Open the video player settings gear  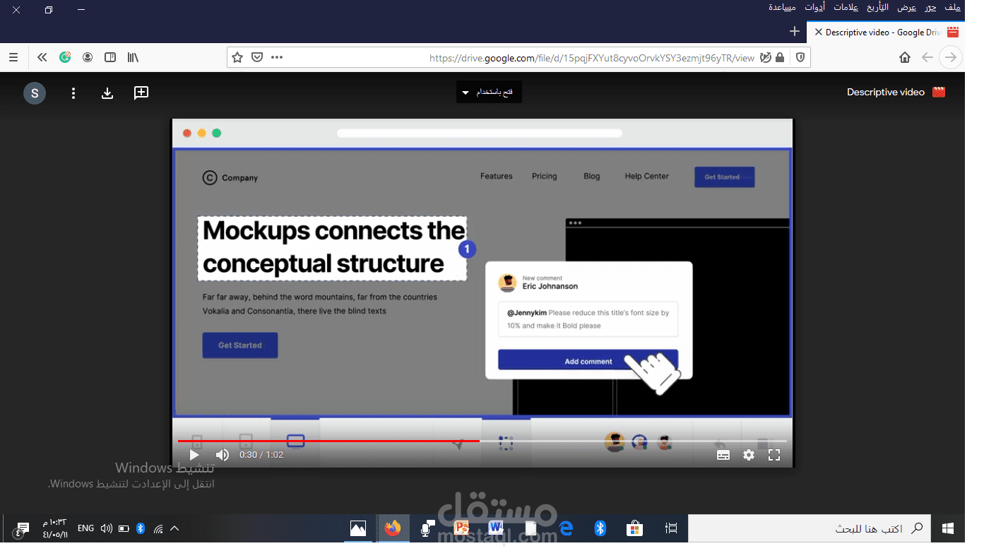click(x=749, y=455)
